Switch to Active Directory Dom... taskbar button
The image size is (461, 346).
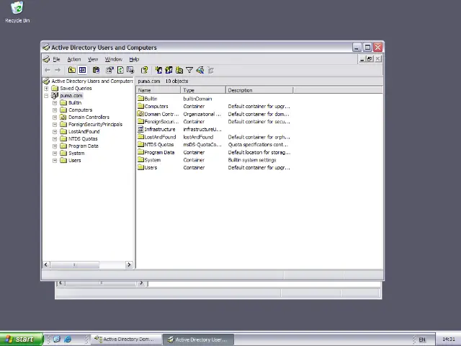(127, 340)
